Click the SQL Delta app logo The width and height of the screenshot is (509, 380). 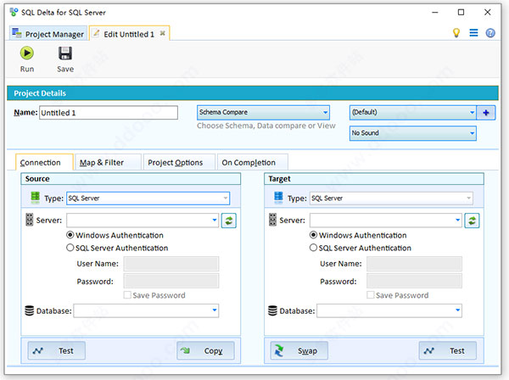[x=14, y=13]
